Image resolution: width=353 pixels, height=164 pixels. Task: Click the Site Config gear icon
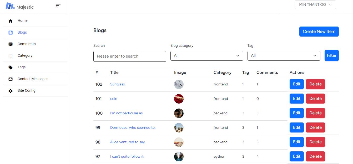[x=11, y=91]
